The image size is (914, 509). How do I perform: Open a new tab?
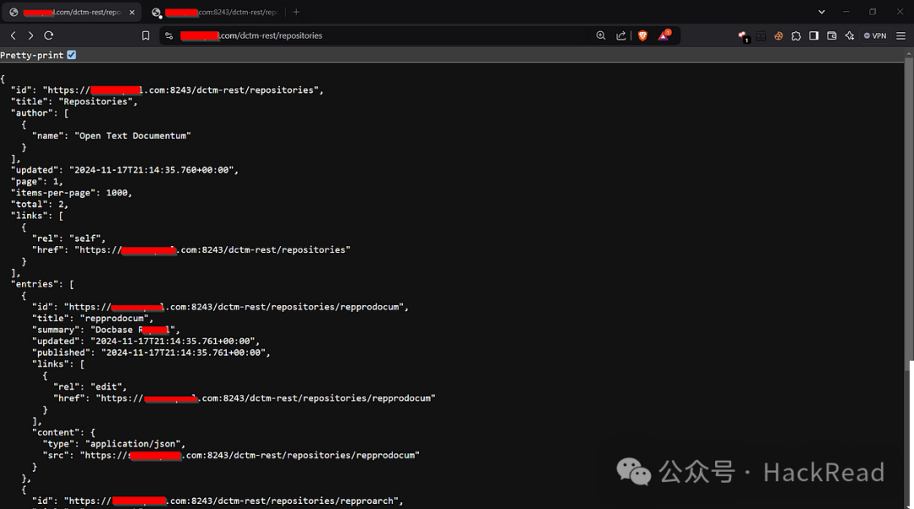[x=296, y=12]
